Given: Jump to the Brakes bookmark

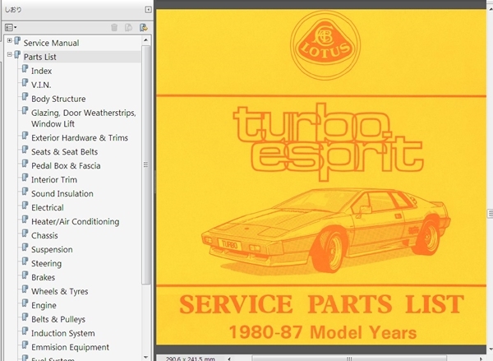Looking at the screenshot, I should [44, 277].
